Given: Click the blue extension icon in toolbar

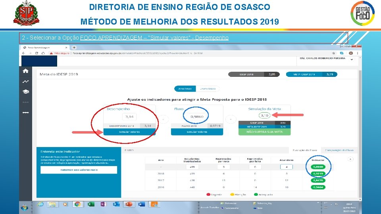Looking at the screenshot, I should [x=342, y=53].
